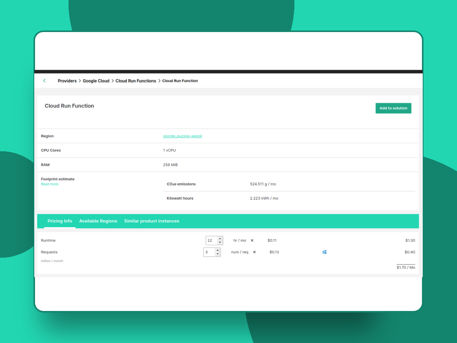The height and width of the screenshot is (343, 457).
Task: Click the back chevron before Providers
Action: click(44, 81)
